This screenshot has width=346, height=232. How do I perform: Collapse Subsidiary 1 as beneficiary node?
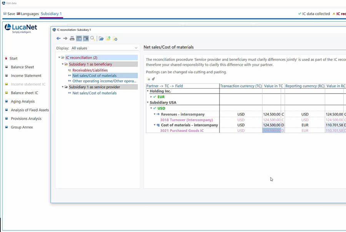(63, 64)
